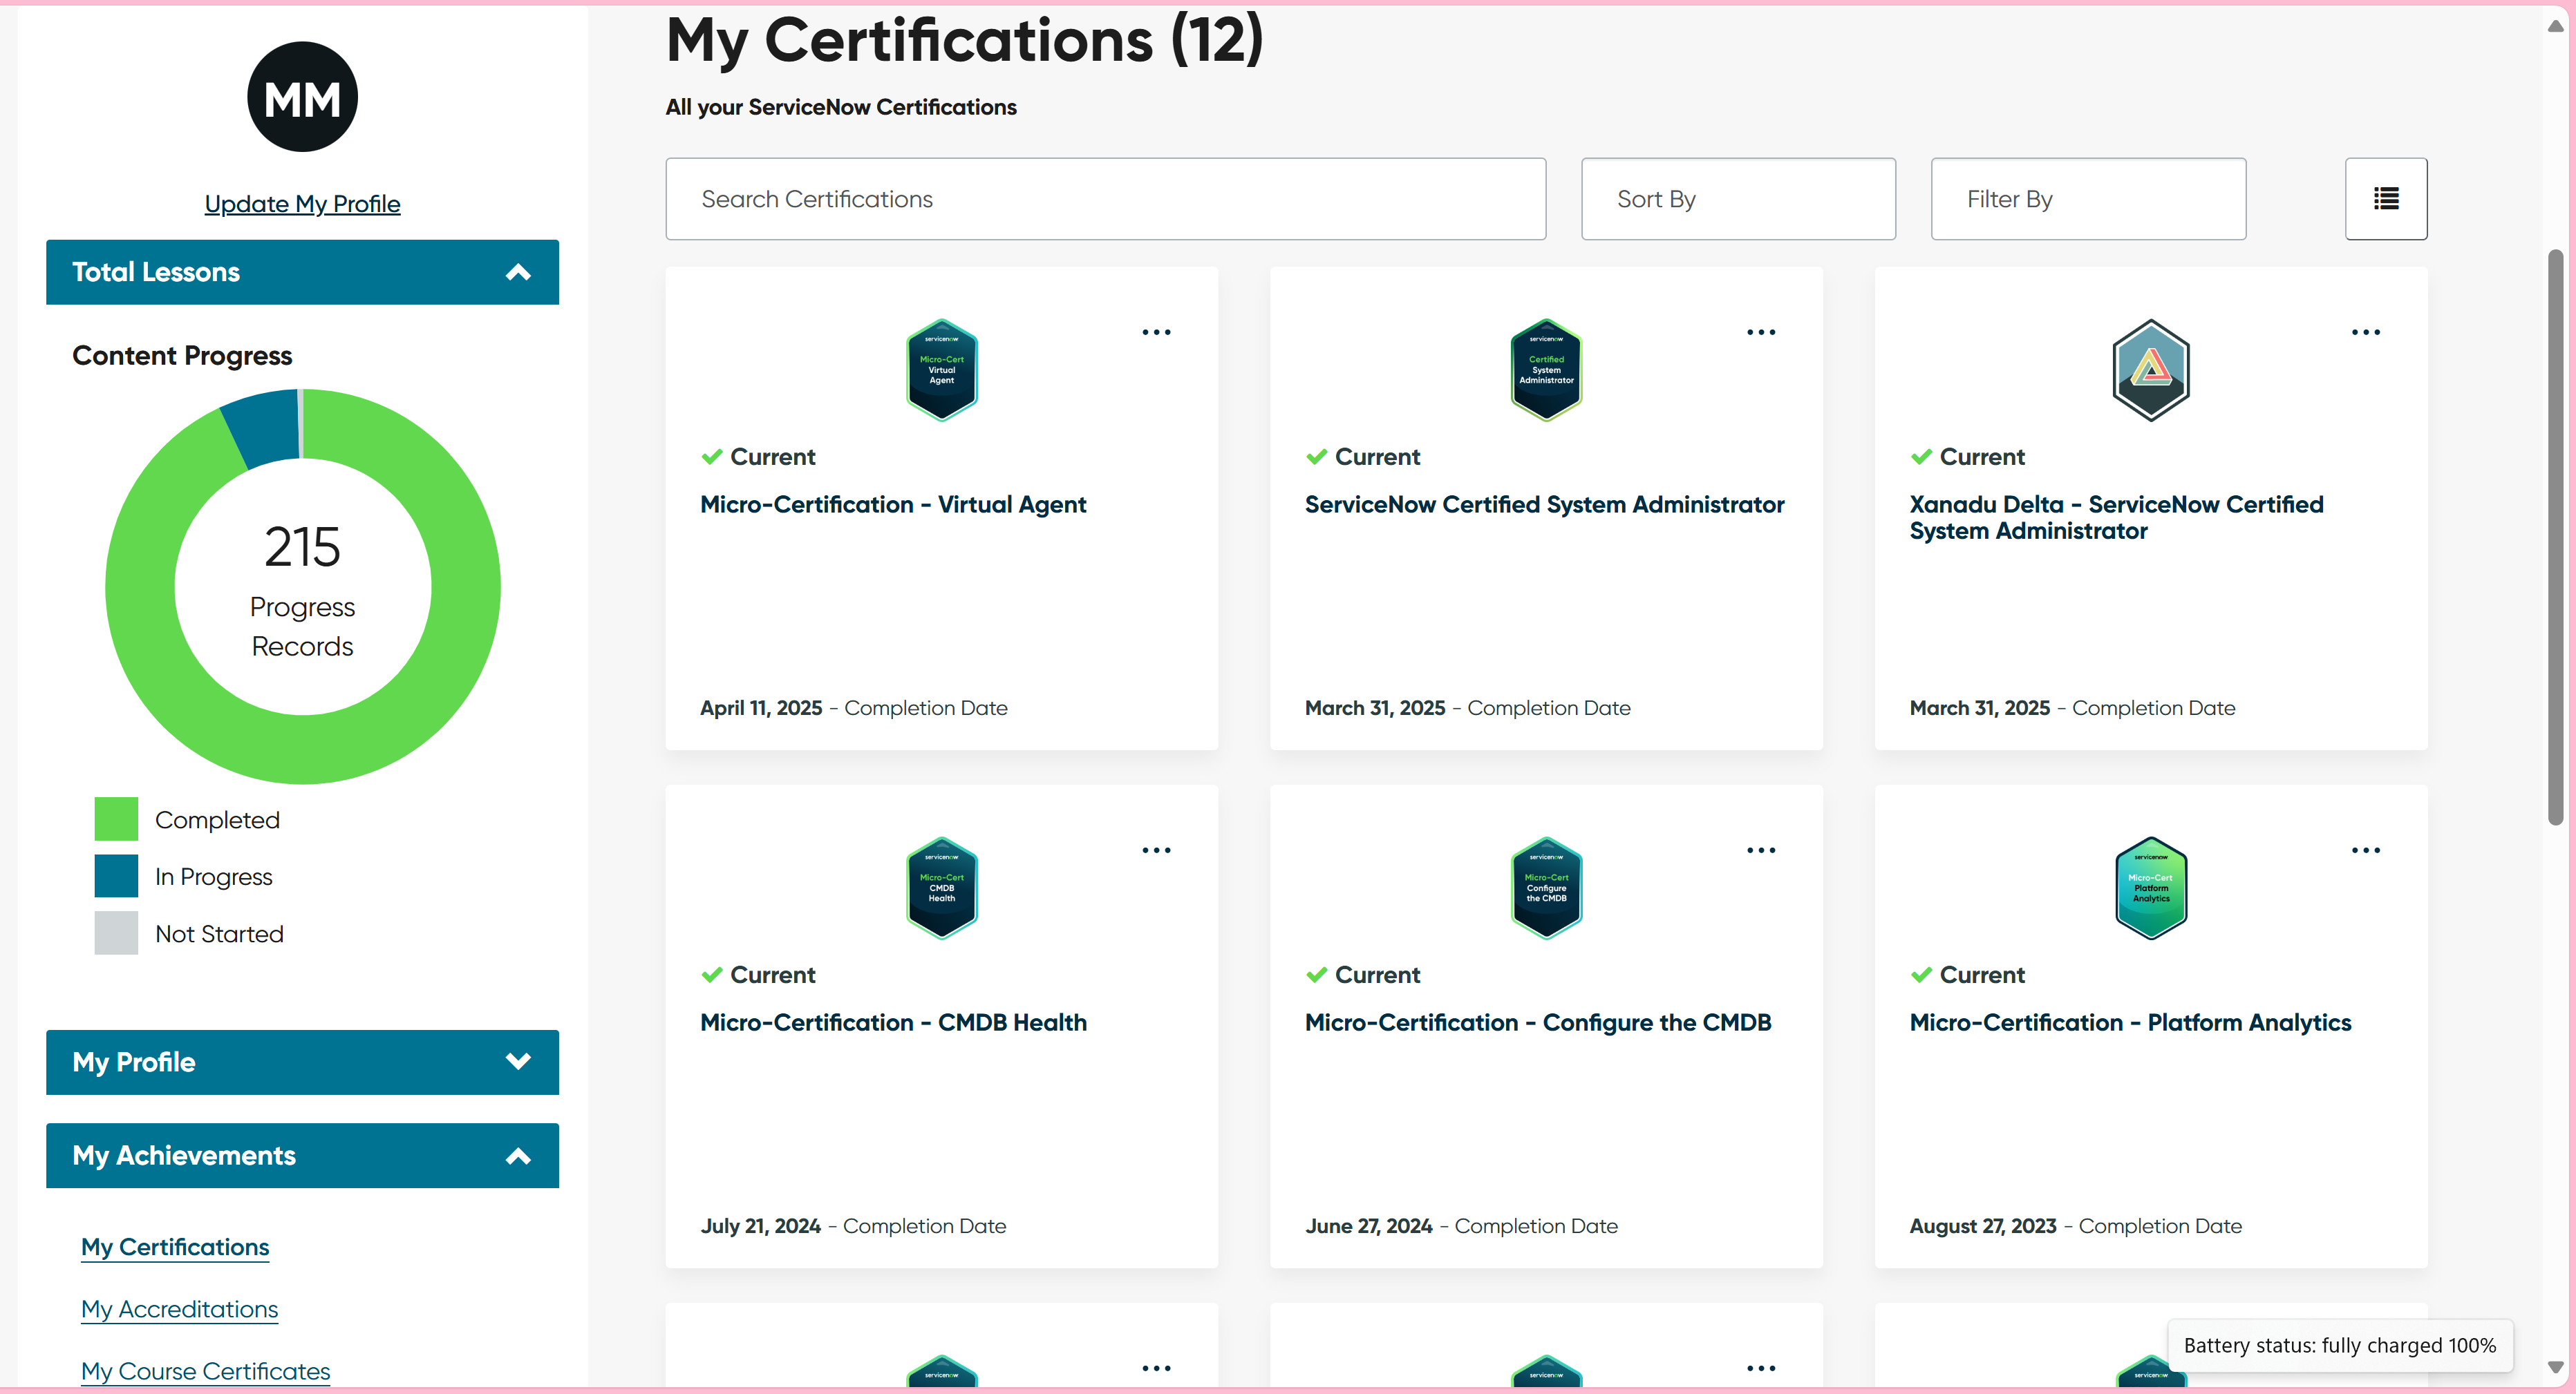Go to My Accreditations page
This screenshot has height=1394, width=2576.
tap(179, 1308)
